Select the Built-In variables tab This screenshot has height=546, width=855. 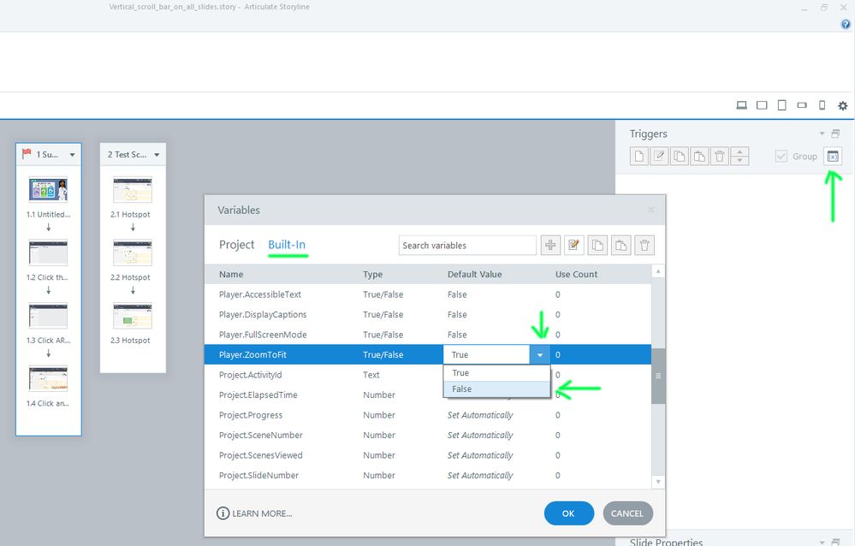tap(287, 245)
